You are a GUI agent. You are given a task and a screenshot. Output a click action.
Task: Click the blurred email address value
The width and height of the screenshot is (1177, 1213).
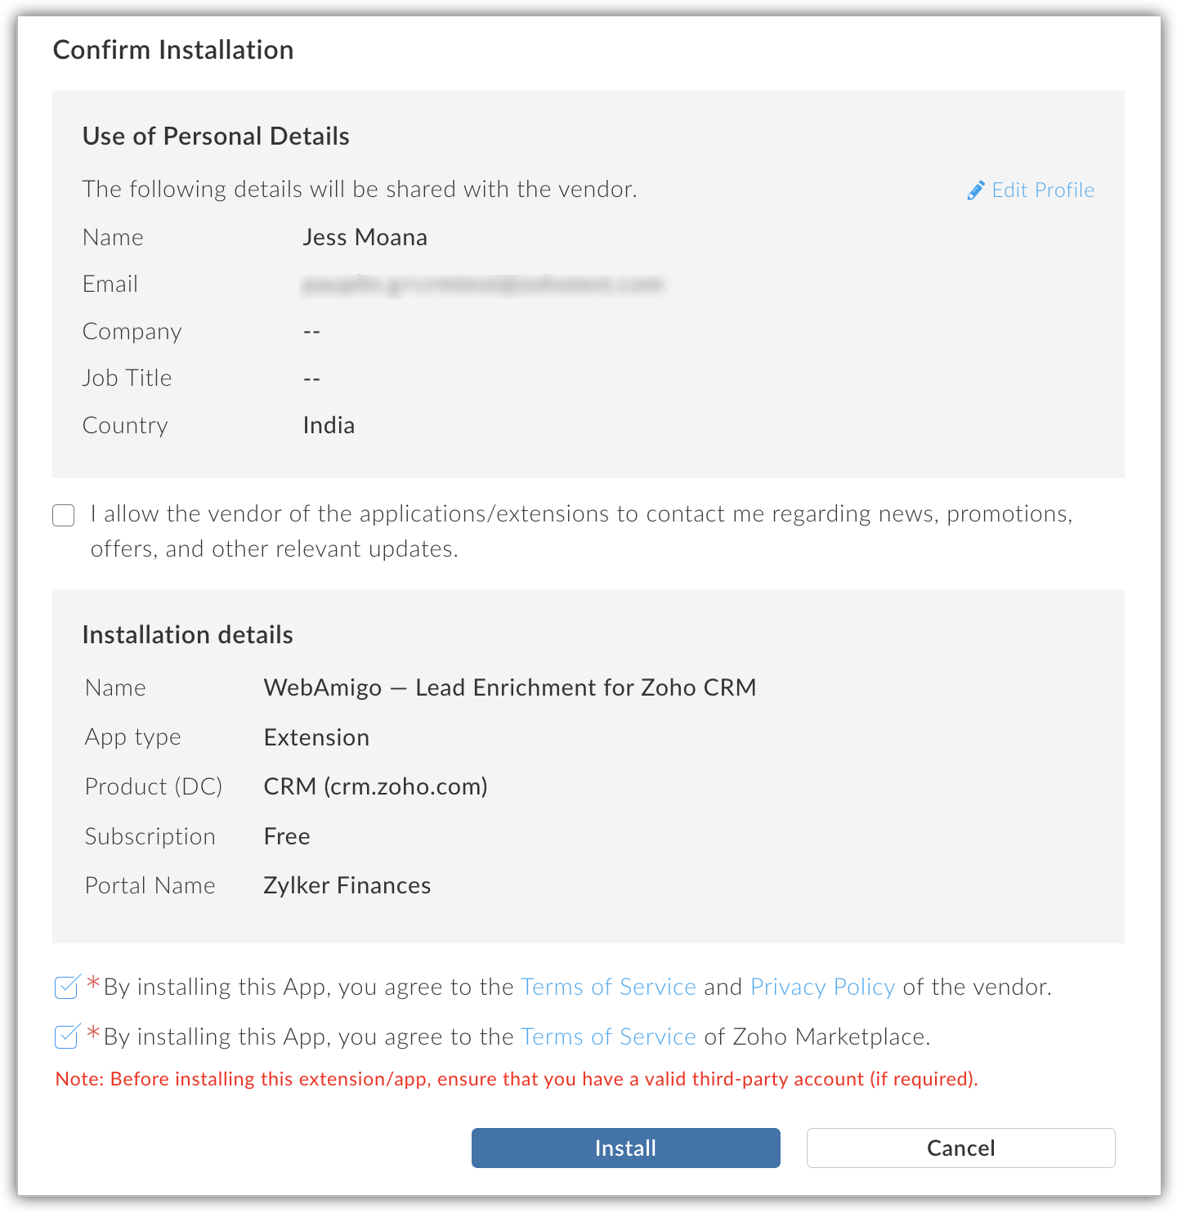coord(482,284)
